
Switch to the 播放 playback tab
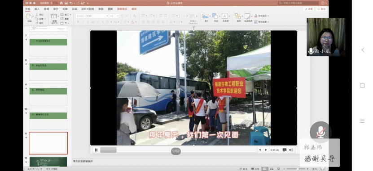coord(134,9)
